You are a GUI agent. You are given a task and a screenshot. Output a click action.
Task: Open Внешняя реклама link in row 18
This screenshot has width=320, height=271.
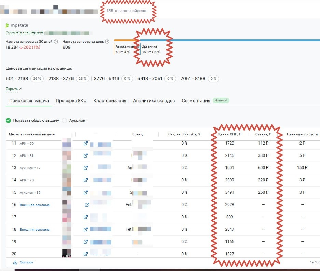tap(35, 230)
